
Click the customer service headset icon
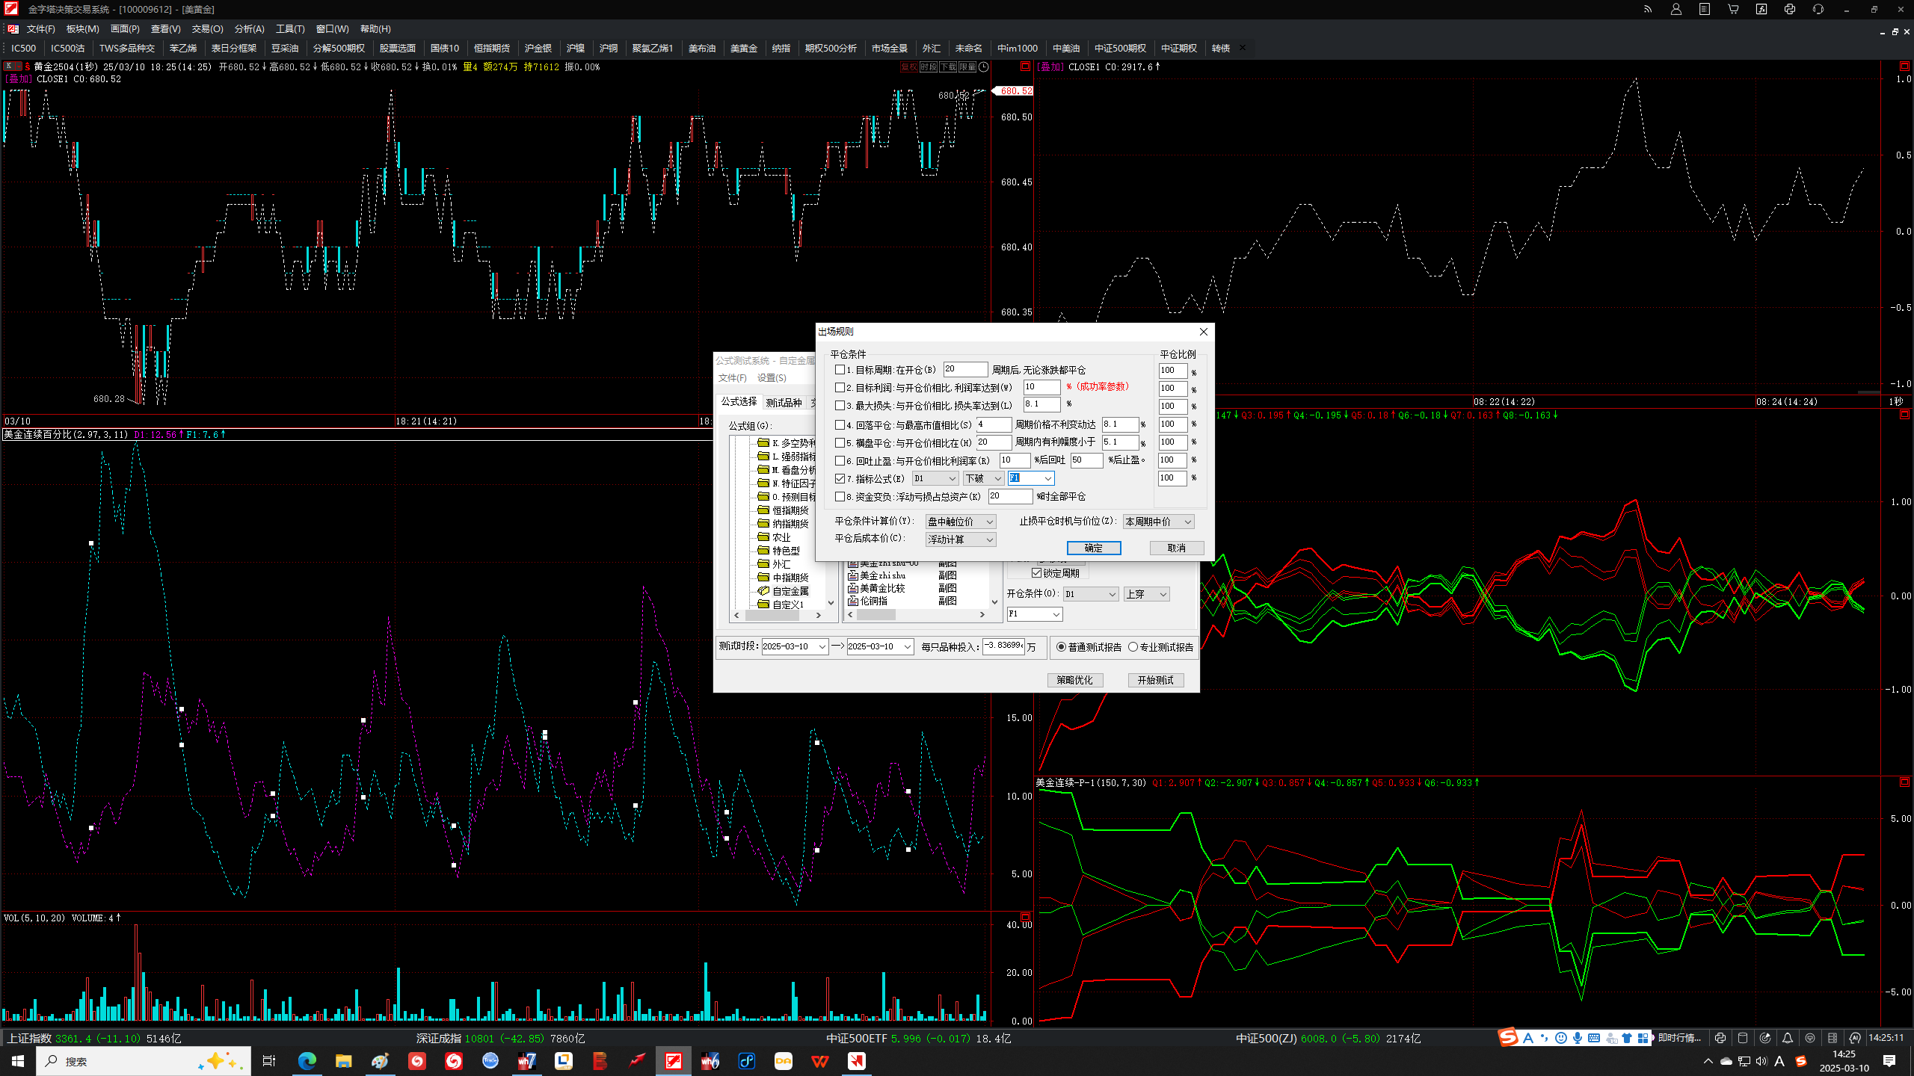pyautogui.click(x=1818, y=10)
